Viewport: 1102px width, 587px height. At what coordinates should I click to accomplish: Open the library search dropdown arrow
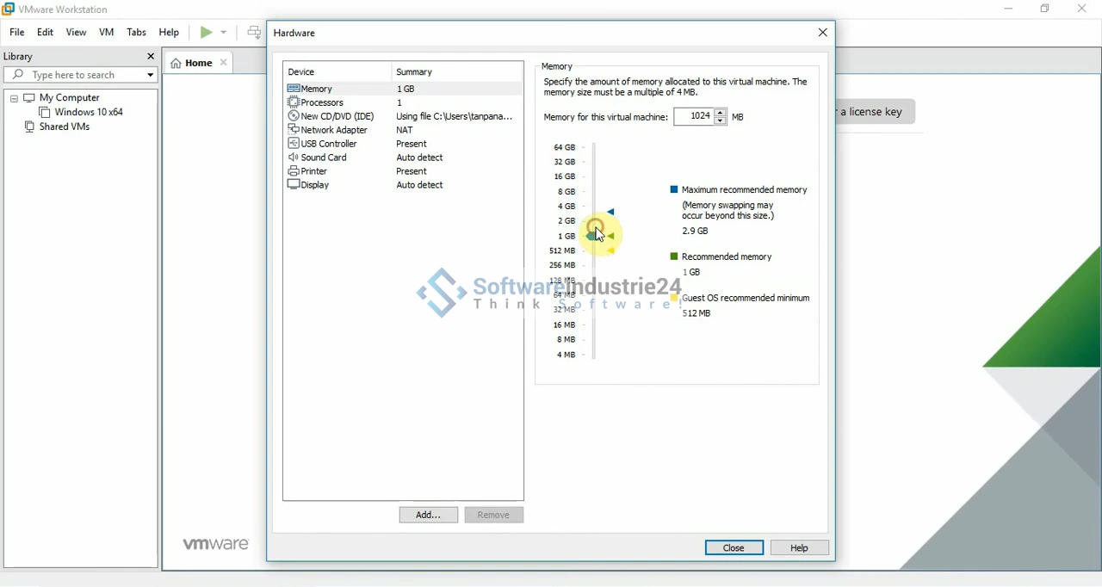tap(150, 75)
